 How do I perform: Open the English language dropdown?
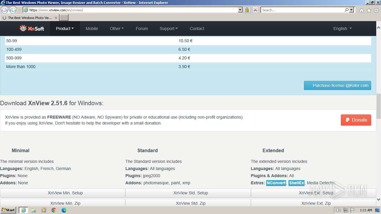click(x=342, y=29)
